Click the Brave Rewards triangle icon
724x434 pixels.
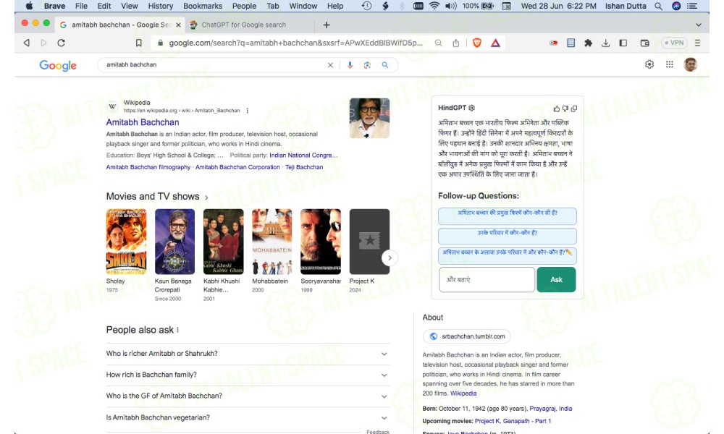click(x=495, y=43)
